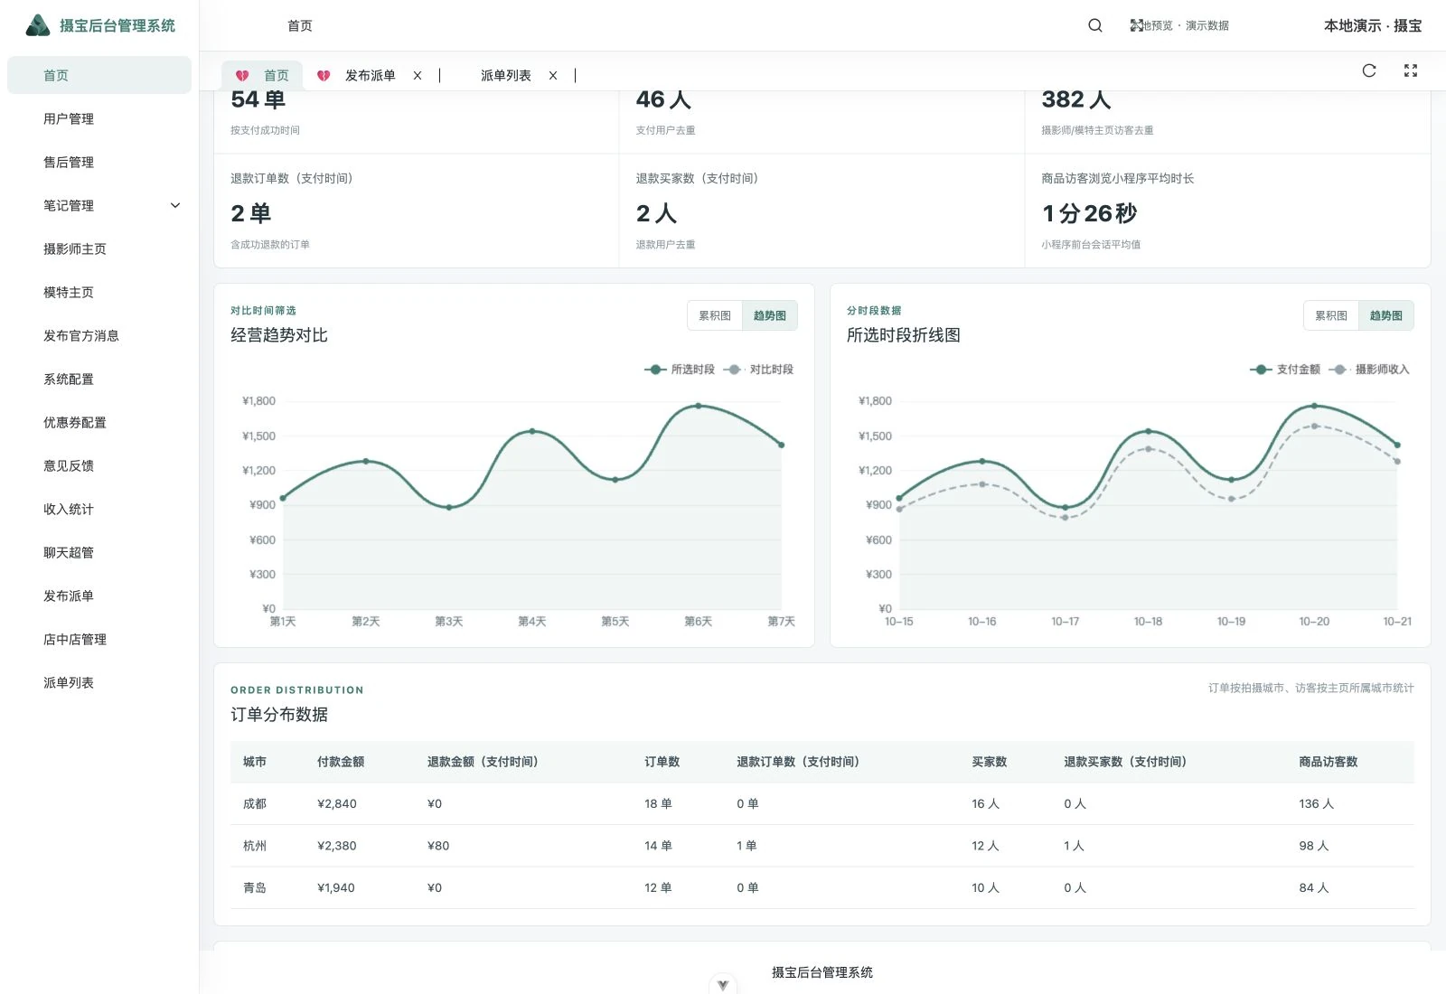Open 摄影师主页 in the sidebar
Image resolution: width=1446 pixels, height=994 pixels.
pyautogui.click(x=99, y=248)
